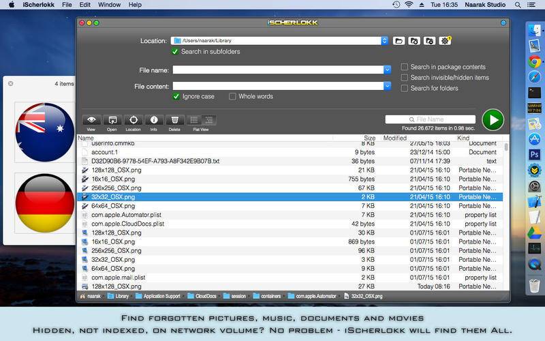Click the Location crosshair toolbar icon
The width and height of the screenshot is (545, 341).
pos(133,120)
